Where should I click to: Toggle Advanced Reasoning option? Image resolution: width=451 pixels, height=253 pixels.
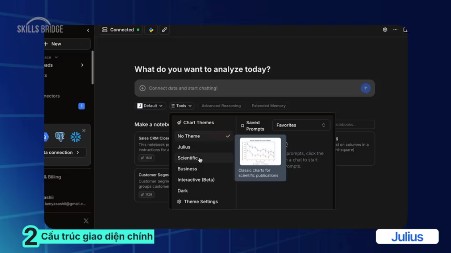[x=221, y=106]
